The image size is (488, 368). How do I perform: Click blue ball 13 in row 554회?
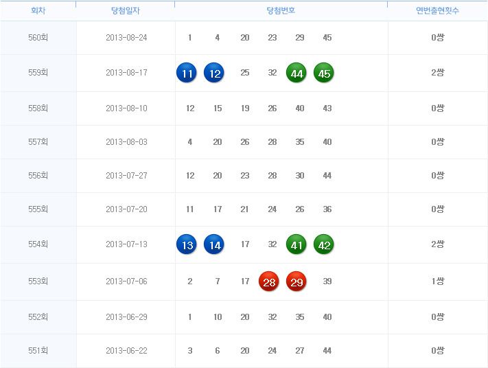[187, 244]
